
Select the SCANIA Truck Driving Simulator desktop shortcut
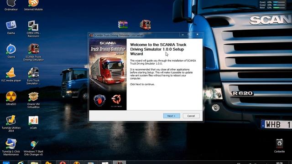tap(33, 52)
